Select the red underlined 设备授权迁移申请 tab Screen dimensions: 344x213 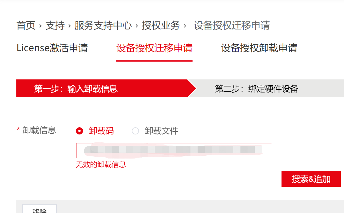[154, 48]
